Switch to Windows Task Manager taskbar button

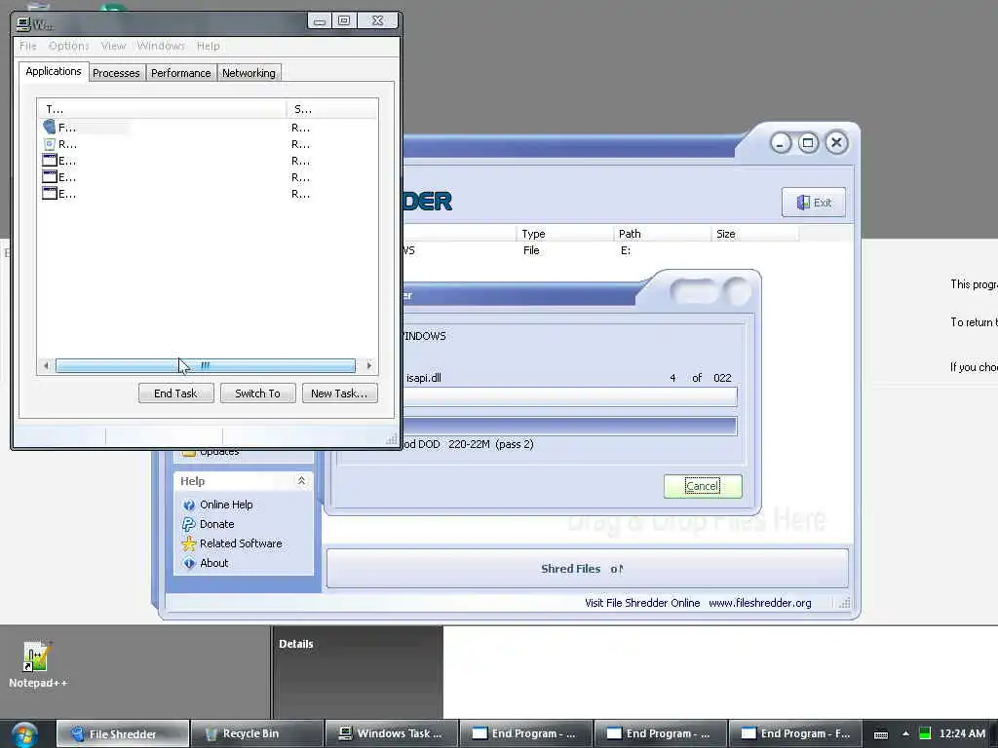coord(392,734)
